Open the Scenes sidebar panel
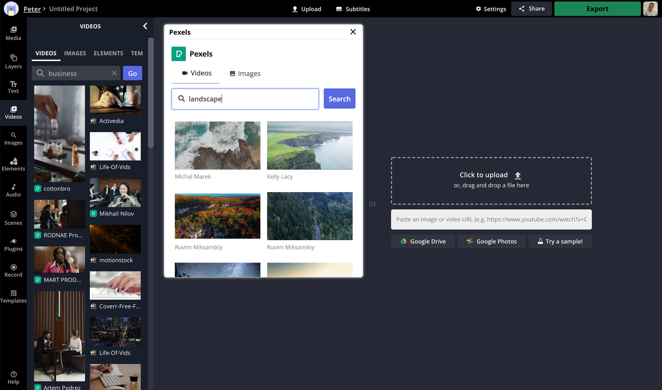This screenshot has width=662, height=390. 13,218
